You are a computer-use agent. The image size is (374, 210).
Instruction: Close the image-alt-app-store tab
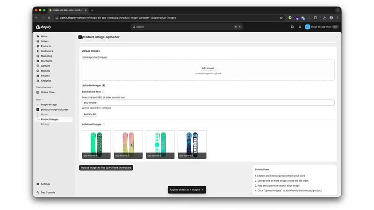click(x=86, y=10)
